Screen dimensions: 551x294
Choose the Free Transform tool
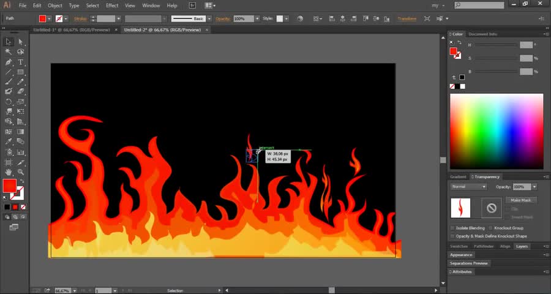coord(20,111)
